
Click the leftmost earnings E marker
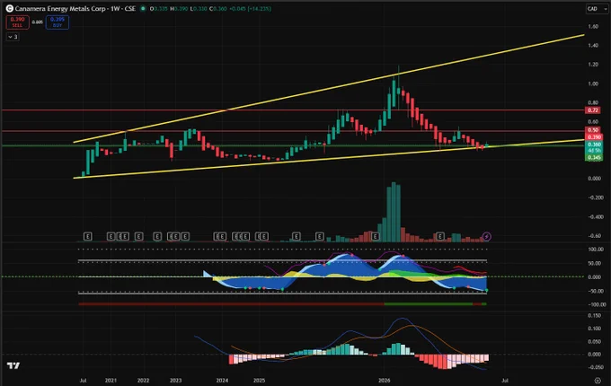pyautogui.click(x=88, y=236)
